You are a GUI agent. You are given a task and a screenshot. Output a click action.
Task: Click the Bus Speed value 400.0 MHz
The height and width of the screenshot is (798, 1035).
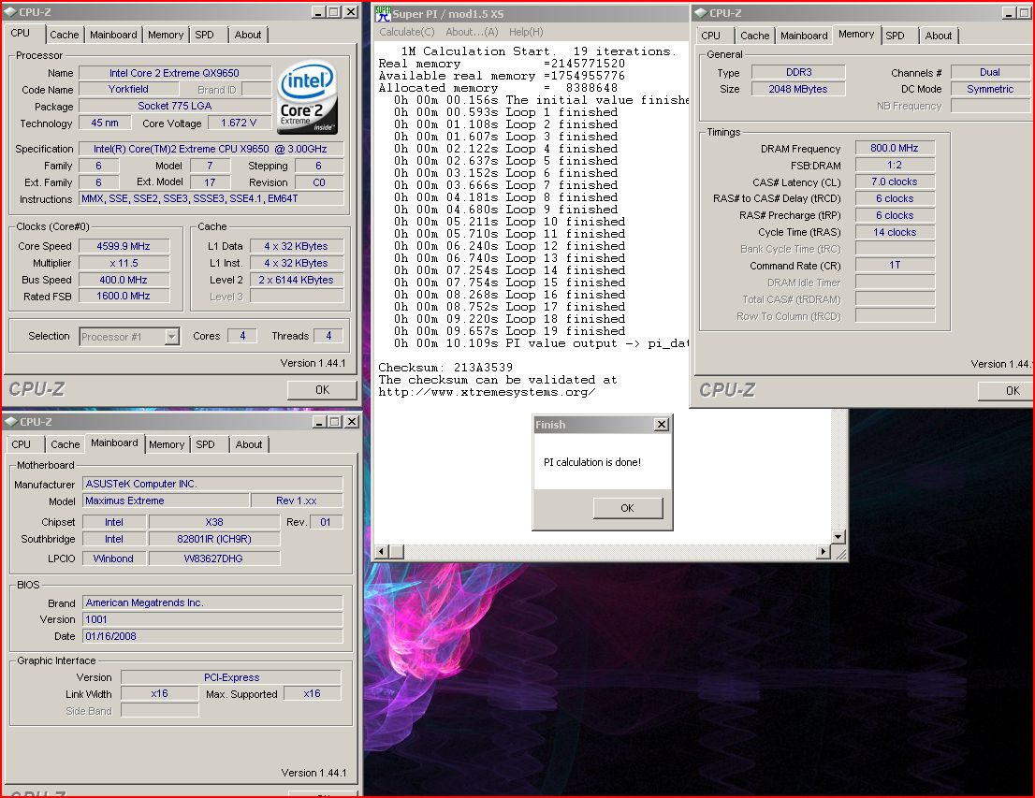click(x=124, y=280)
